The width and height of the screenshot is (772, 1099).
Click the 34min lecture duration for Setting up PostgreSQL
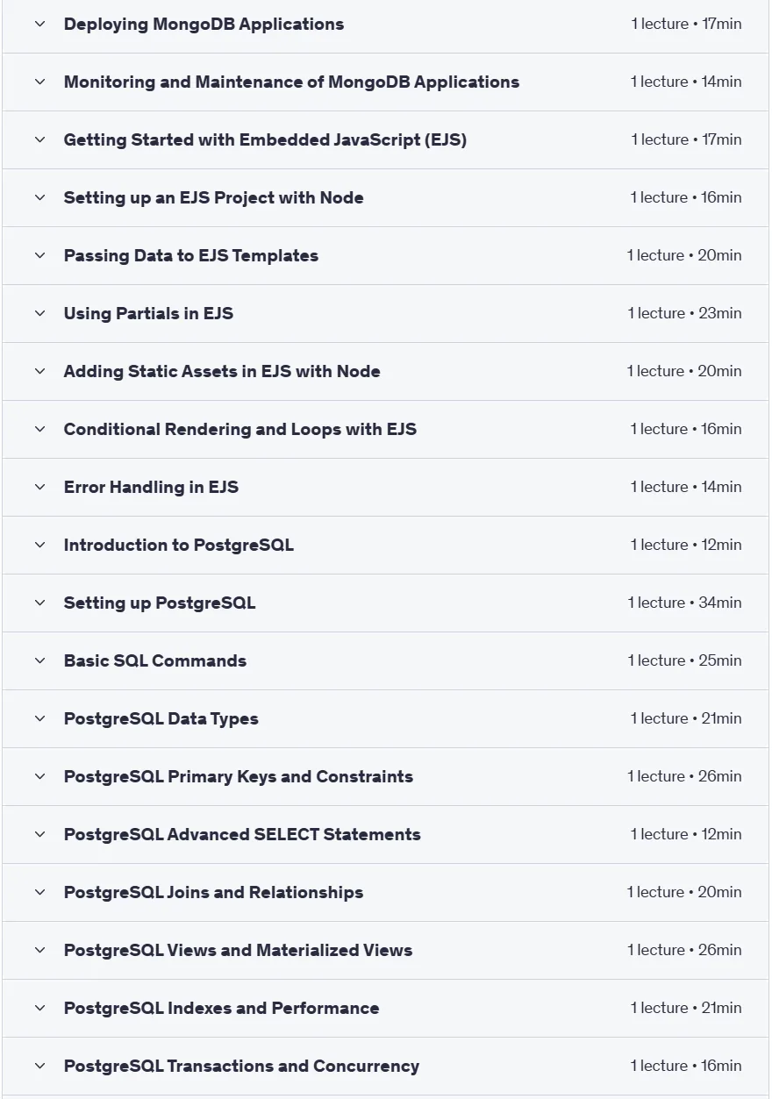[x=720, y=603]
